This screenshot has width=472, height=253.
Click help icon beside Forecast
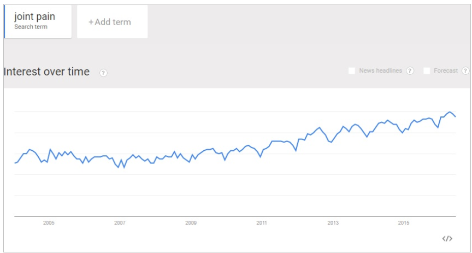pyautogui.click(x=465, y=71)
